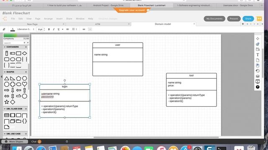Collapse the UML Use Case section
268x150 pixels.
[5, 134]
